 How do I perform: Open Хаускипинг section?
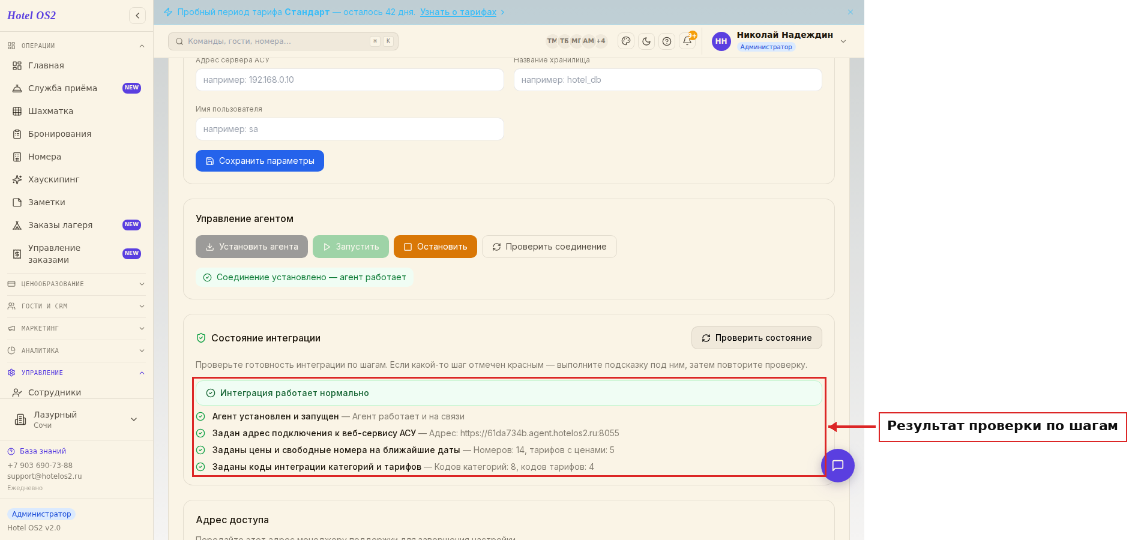pyautogui.click(x=76, y=179)
